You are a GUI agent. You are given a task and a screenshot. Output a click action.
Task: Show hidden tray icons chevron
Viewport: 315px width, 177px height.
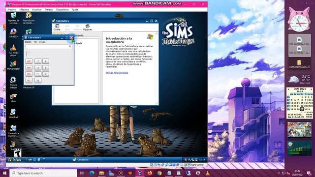pos(279,173)
